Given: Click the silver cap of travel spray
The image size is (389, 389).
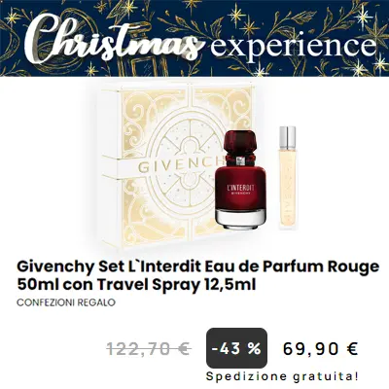Looking at the screenshot, I should (x=287, y=136).
